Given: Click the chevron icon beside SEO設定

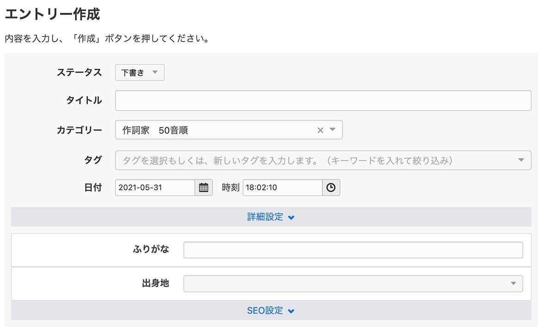Looking at the screenshot, I should (x=291, y=311).
